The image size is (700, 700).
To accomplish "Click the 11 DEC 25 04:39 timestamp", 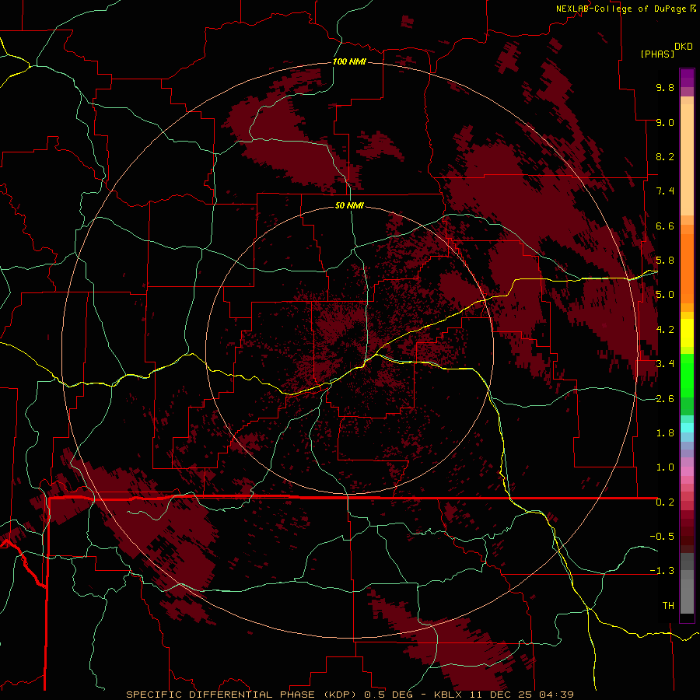I will pyautogui.click(x=521, y=695).
